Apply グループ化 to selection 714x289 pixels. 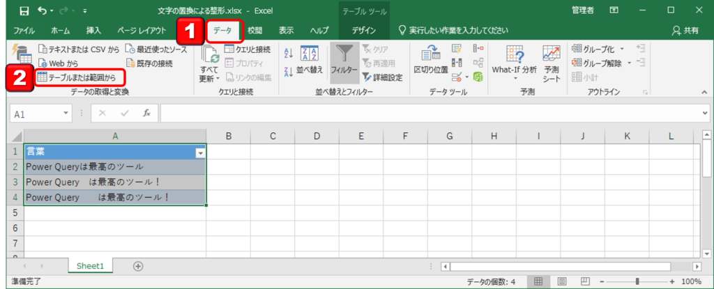pyautogui.click(x=592, y=49)
